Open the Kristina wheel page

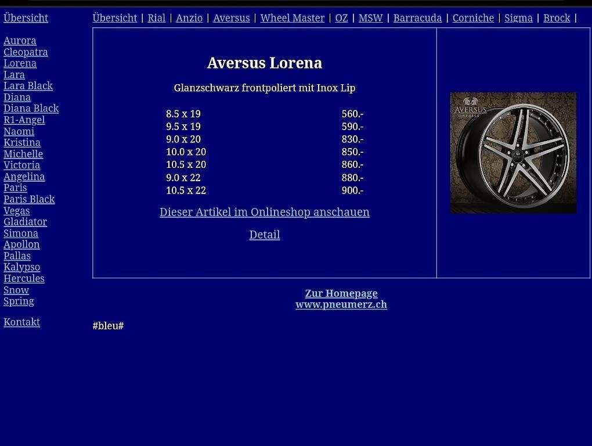pyautogui.click(x=22, y=143)
